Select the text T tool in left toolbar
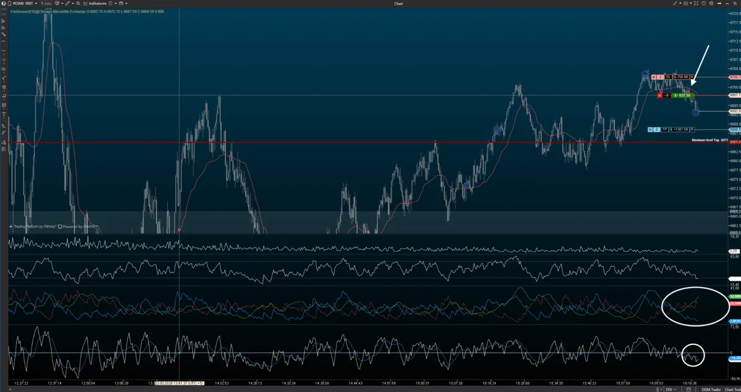The height and width of the screenshot is (392, 741). [3, 115]
